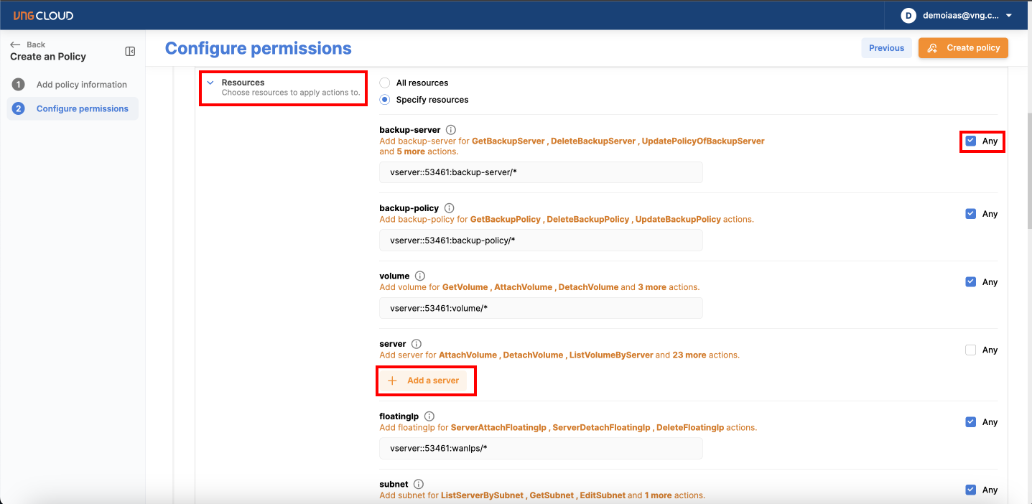Click info icon beside volume

coord(420,276)
